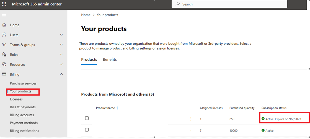The height and width of the screenshot is (139, 310).
Task: Go to Home in the breadcrumb
Action: point(86,15)
